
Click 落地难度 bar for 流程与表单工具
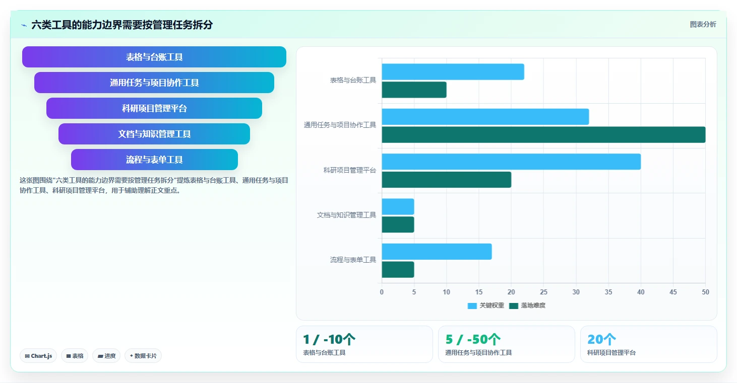(398, 269)
